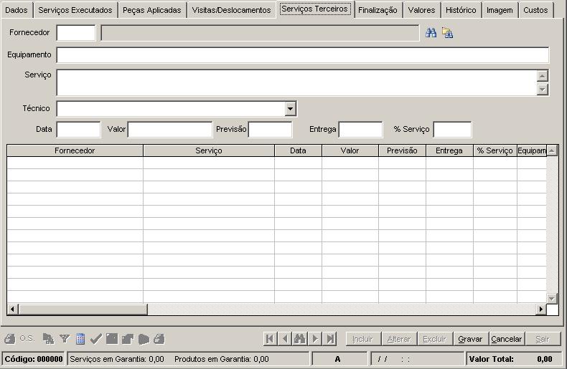Image resolution: width=567 pixels, height=369 pixels.
Task: Click the Previsão input field
Action: (270, 130)
